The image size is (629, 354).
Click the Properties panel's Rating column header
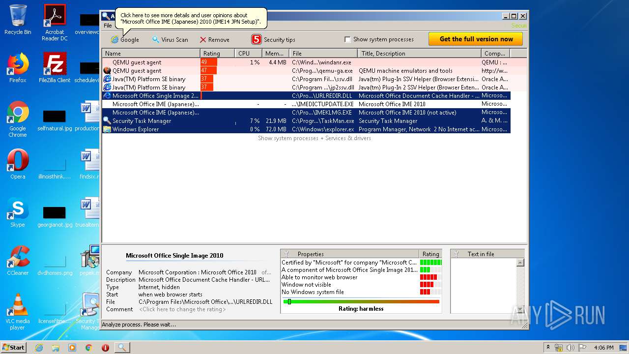[x=430, y=254]
